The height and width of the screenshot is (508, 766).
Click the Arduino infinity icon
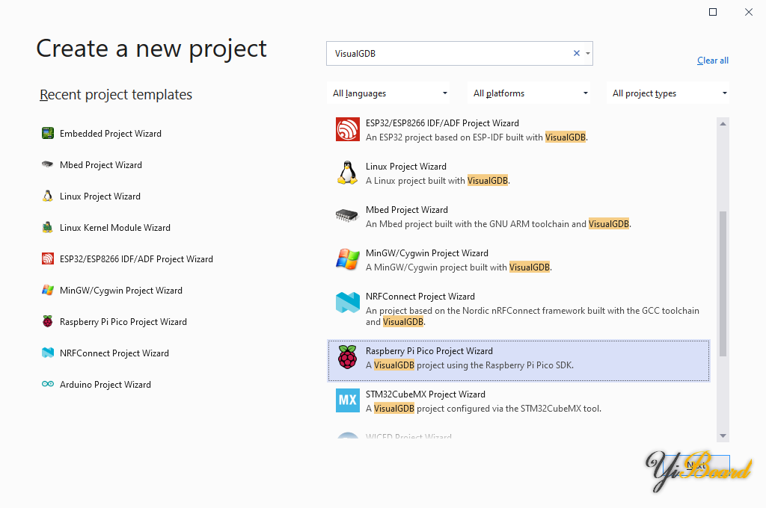[47, 384]
